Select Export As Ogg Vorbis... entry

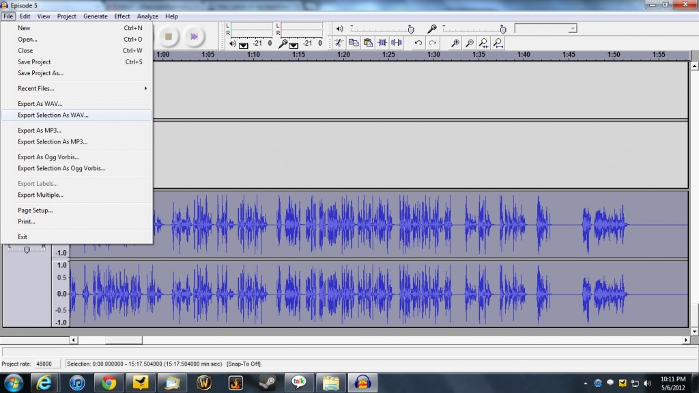click(76, 157)
